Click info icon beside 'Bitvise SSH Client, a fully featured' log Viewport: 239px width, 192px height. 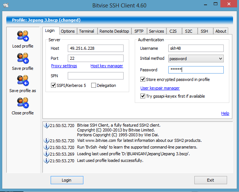(x=46, y=126)
